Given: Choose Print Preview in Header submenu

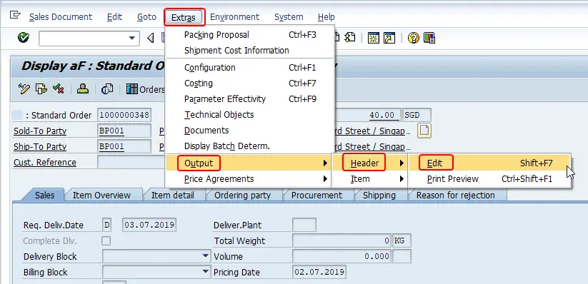Looking at the screenshot, I should point(489,179).
